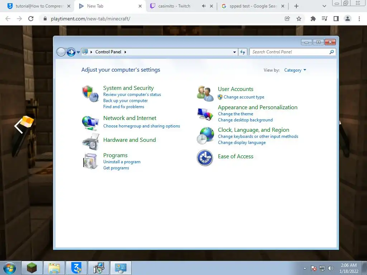Click Find and fix problems link
The width and height of the screenshot is (367, 275).
(x=124, y=107)
